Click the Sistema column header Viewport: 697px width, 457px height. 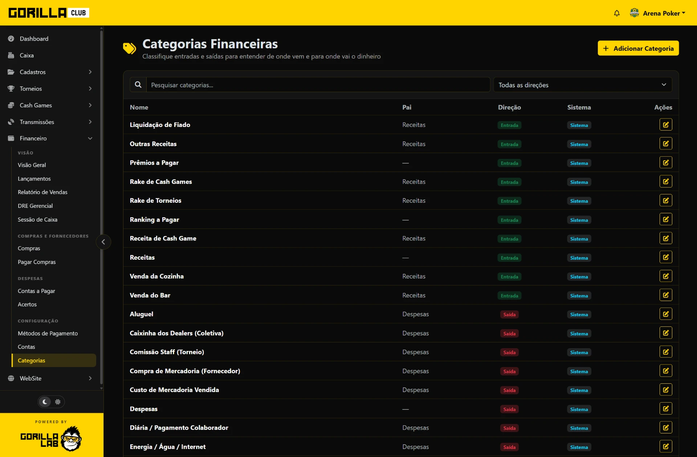tap(579, 107)
